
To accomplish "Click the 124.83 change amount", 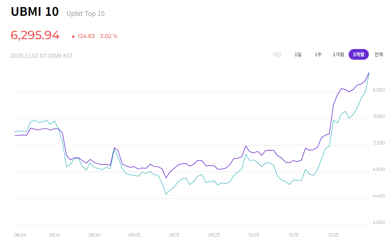I will pyautogui.click(x=86, y=36).
